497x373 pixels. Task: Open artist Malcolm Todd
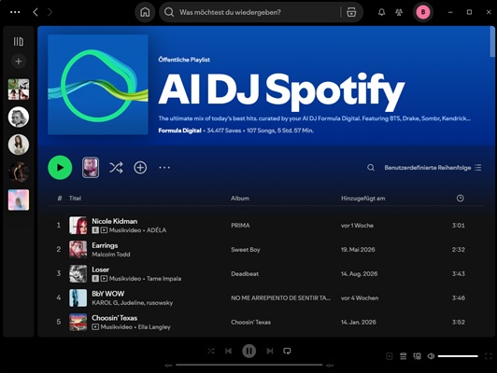[x=111, y=254]
